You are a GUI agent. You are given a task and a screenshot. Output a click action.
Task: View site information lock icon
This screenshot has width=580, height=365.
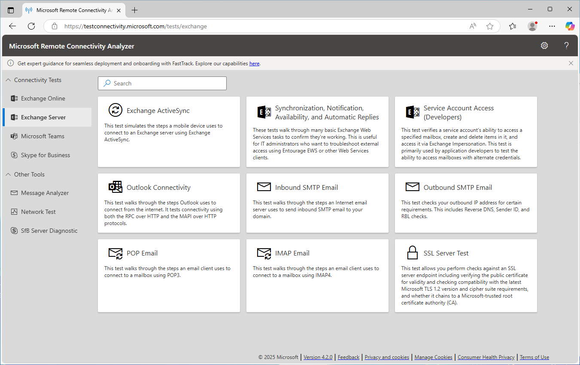pos(55,26)
